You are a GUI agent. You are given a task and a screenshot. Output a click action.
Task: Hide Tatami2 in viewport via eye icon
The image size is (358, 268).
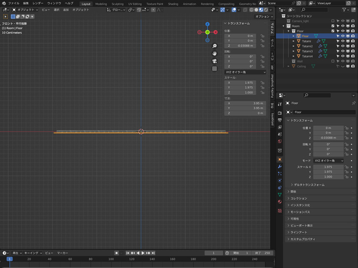tap(343, 46)
